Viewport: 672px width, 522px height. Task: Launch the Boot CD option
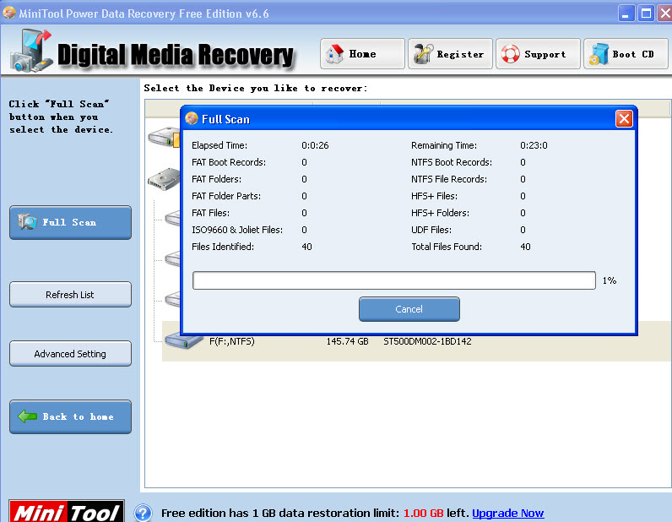point(626,54)
